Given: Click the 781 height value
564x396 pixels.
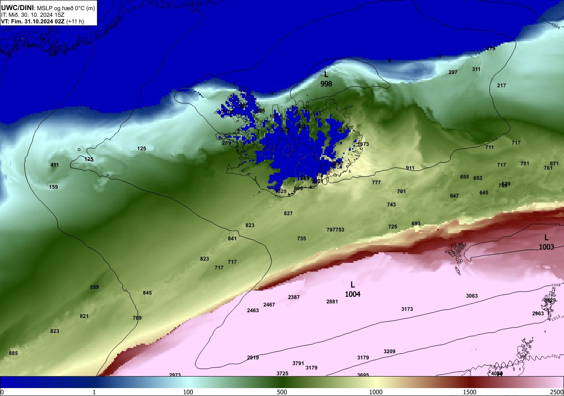Looking at the screenshot, I should (x=525, y=164).
